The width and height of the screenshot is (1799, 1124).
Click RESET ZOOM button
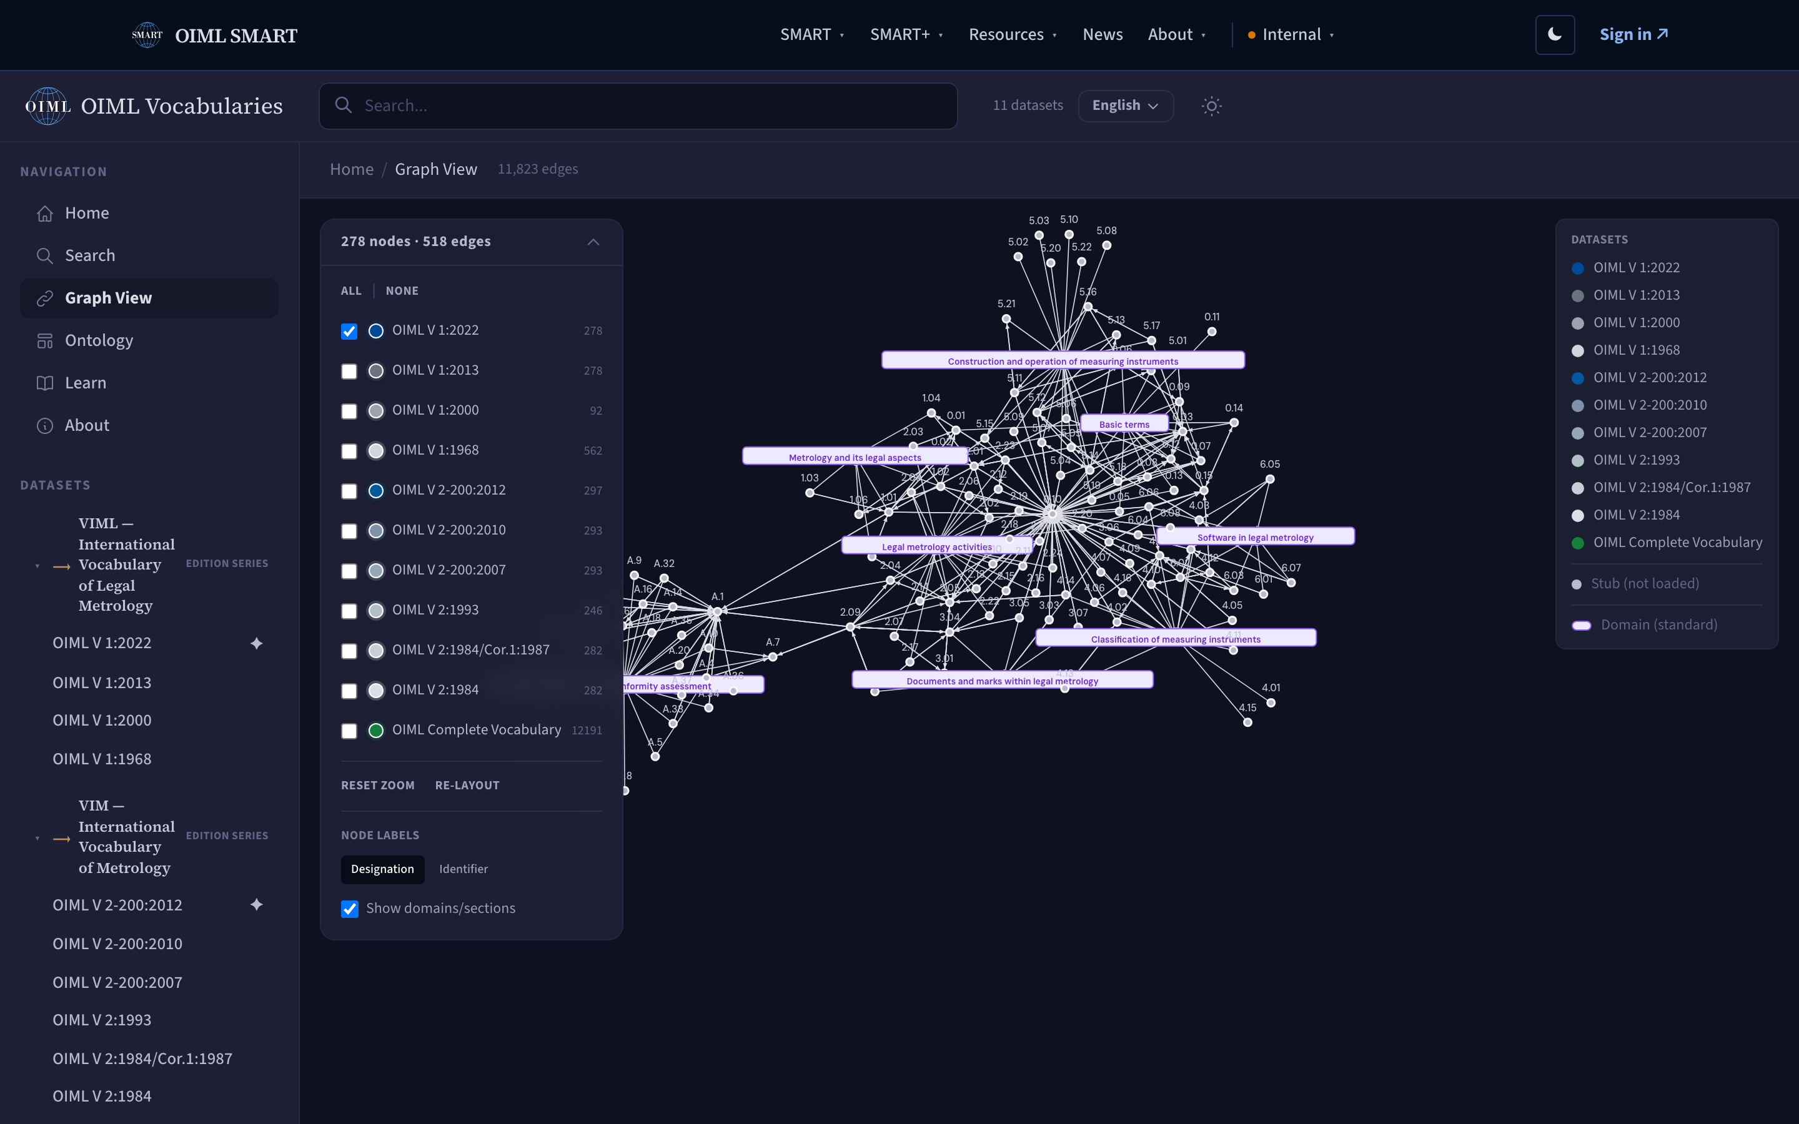(x=378, y=785)
